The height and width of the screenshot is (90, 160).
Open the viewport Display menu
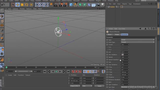click(x=22, y=9)
